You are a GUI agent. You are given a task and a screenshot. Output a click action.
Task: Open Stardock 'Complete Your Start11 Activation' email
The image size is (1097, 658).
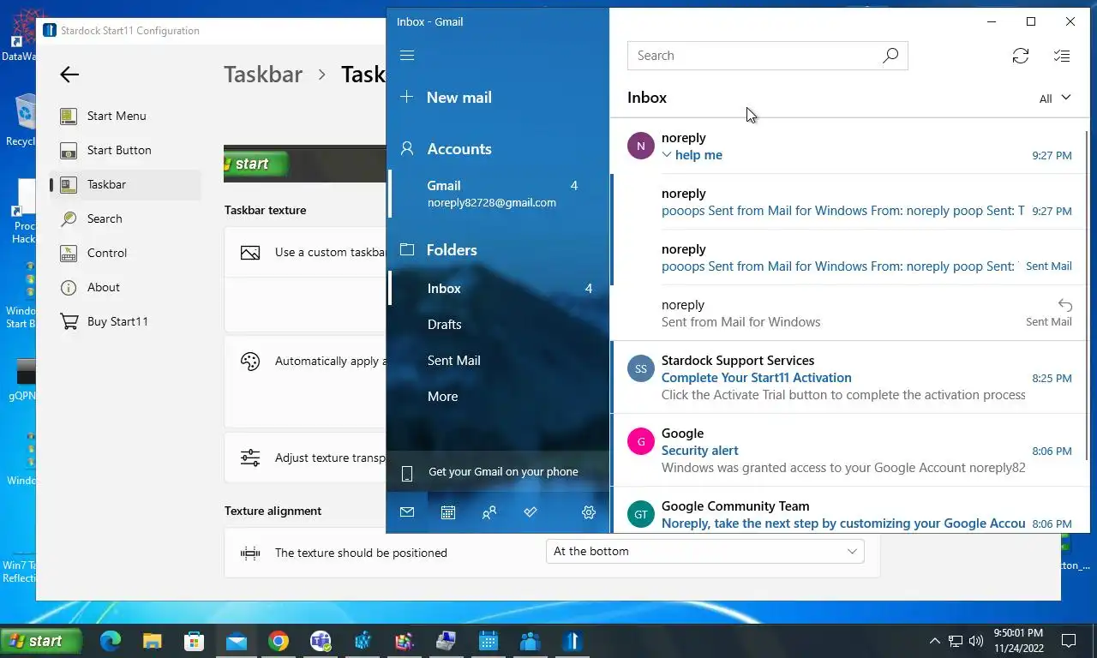pos(848,378)
